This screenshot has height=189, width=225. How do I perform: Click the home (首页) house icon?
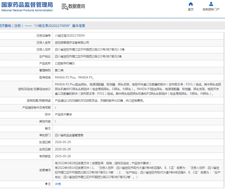[191, 4]
